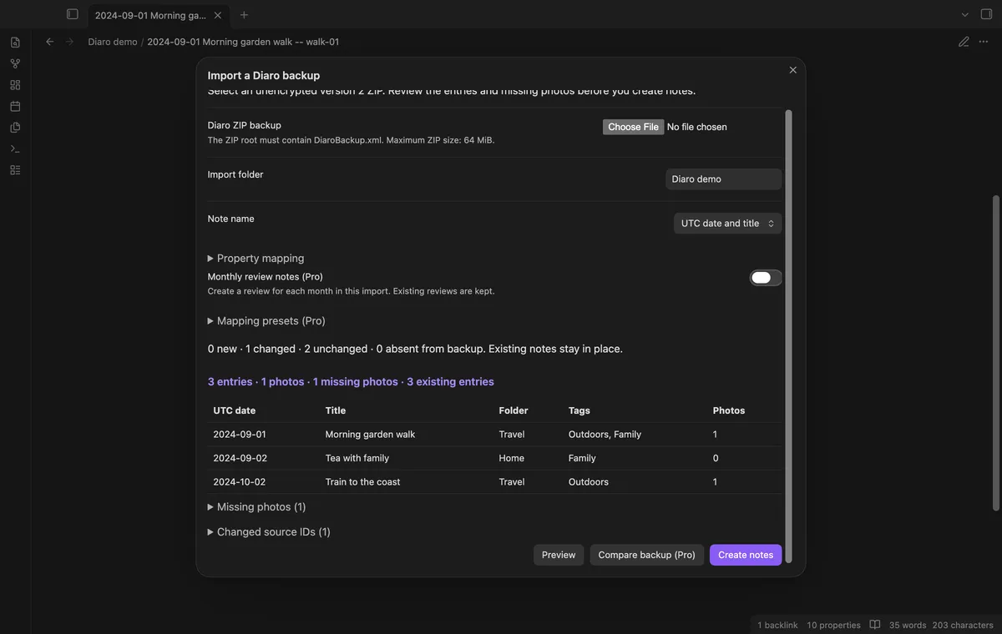
Task: Click the UTC date column header
Action: 235,410
